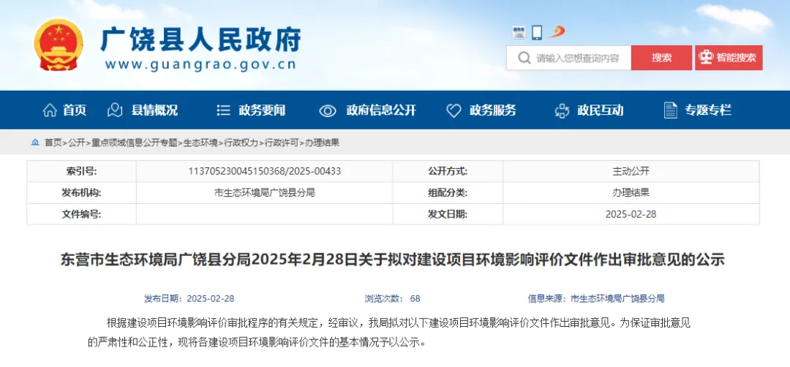This screenshot has width=790, height=367.
Task: Click the 2025-02-28 date table cell
Action: click(631, 214)
